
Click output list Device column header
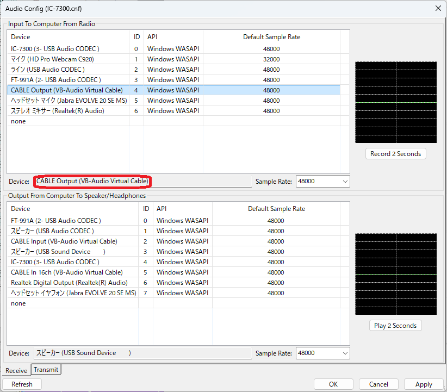pyautogui.click(x=73, y=209)
